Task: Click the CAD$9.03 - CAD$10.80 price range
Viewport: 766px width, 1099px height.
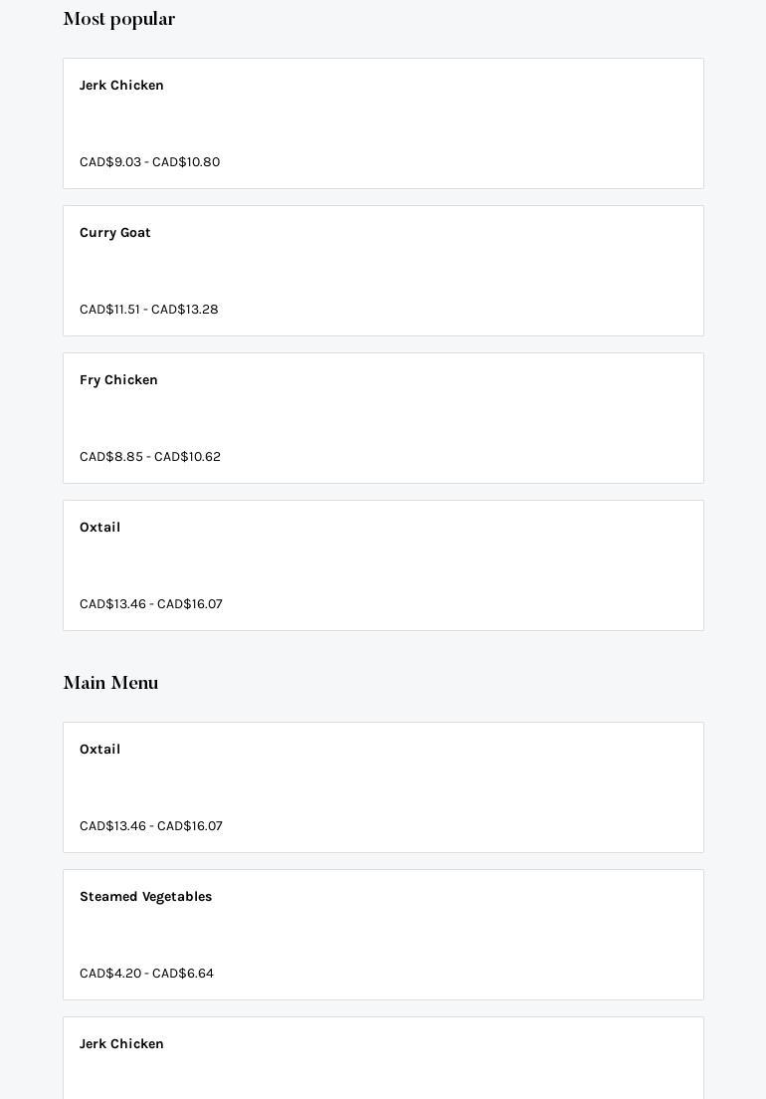Action: point(149,162)
